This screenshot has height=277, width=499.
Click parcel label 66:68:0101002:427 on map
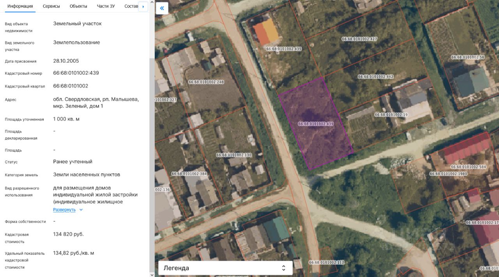pos(359,39)
